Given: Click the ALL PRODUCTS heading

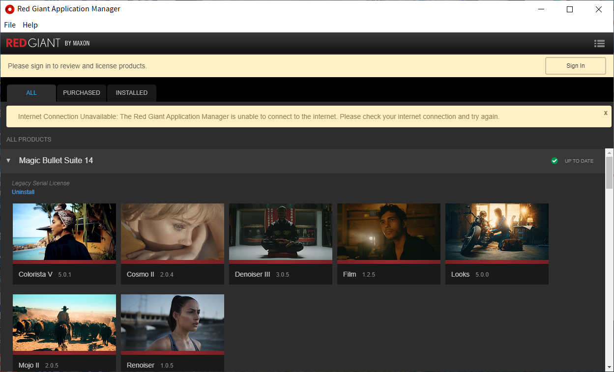Looking at the screenshot, I should click(x=29, y=140).
